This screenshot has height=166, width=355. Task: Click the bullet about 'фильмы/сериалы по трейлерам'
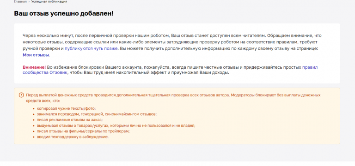pyautogui.click(x=83, y=131)
